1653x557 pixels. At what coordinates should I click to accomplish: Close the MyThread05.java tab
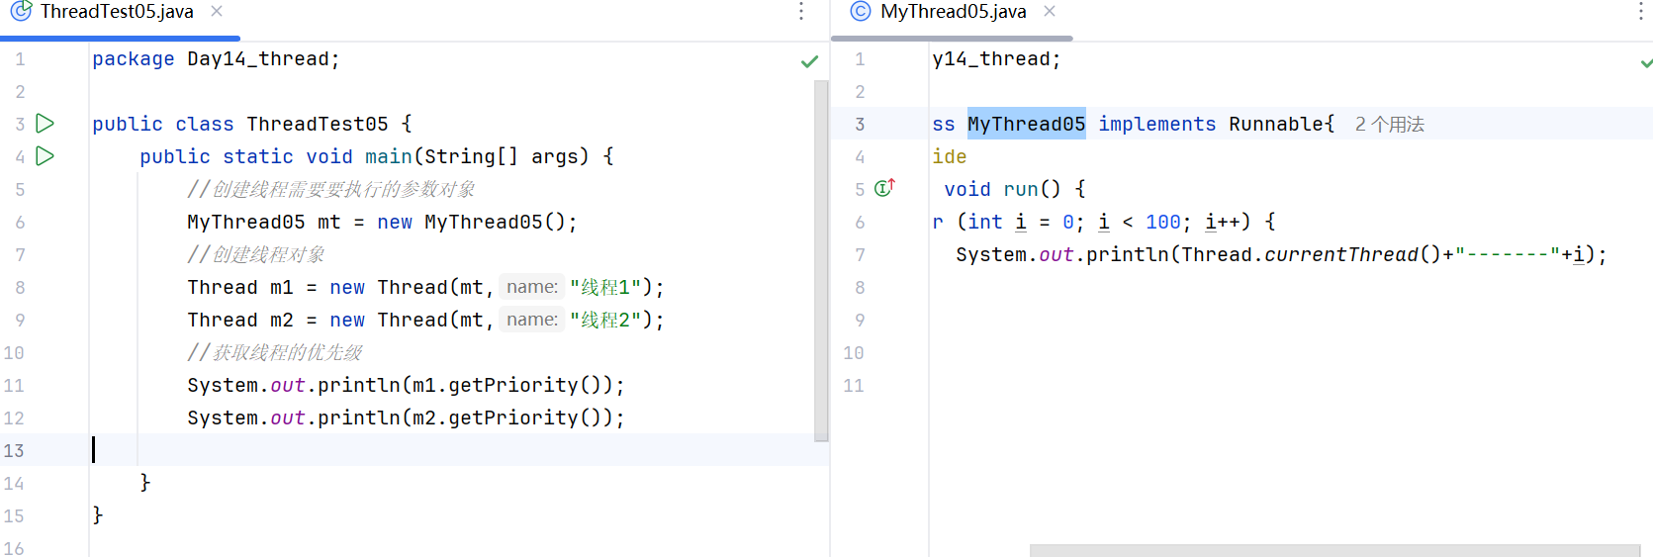tap(1050, 11)
